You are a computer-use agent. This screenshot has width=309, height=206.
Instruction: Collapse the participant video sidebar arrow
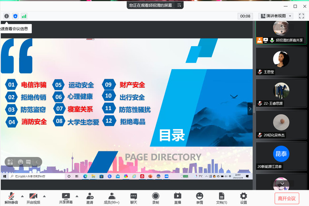[x=250, y=109]
